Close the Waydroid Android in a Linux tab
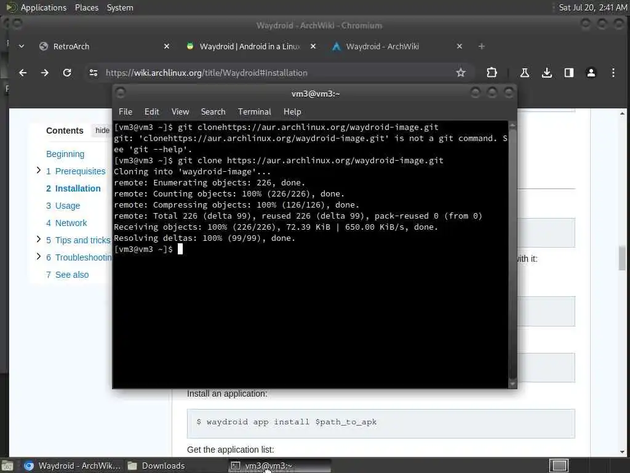Viewport: 630px width, 473px height. 313,47
